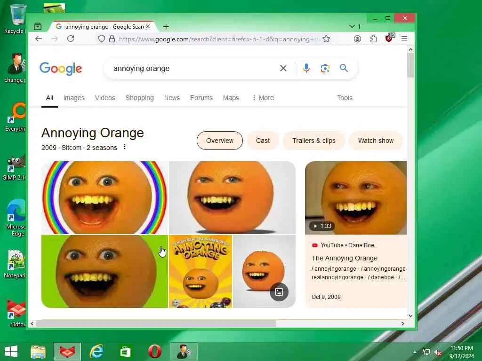The image size is (482, 361).
Task: Open the Store from the taskbar
Action: (125, 352)
